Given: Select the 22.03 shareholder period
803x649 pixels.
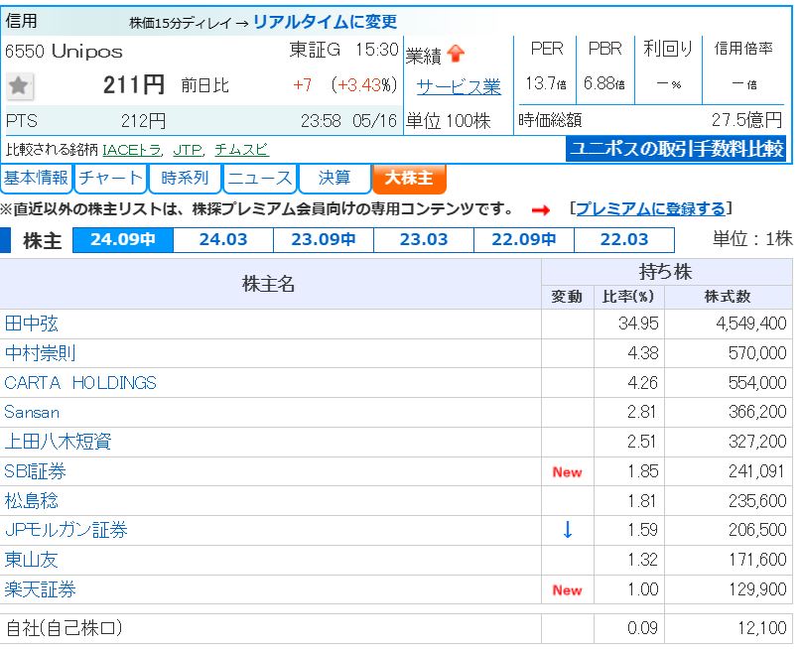Looking at the screenshot, I should tap(624, 239).
